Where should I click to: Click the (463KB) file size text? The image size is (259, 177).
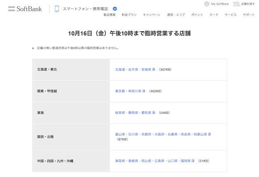tap(155, 91)
